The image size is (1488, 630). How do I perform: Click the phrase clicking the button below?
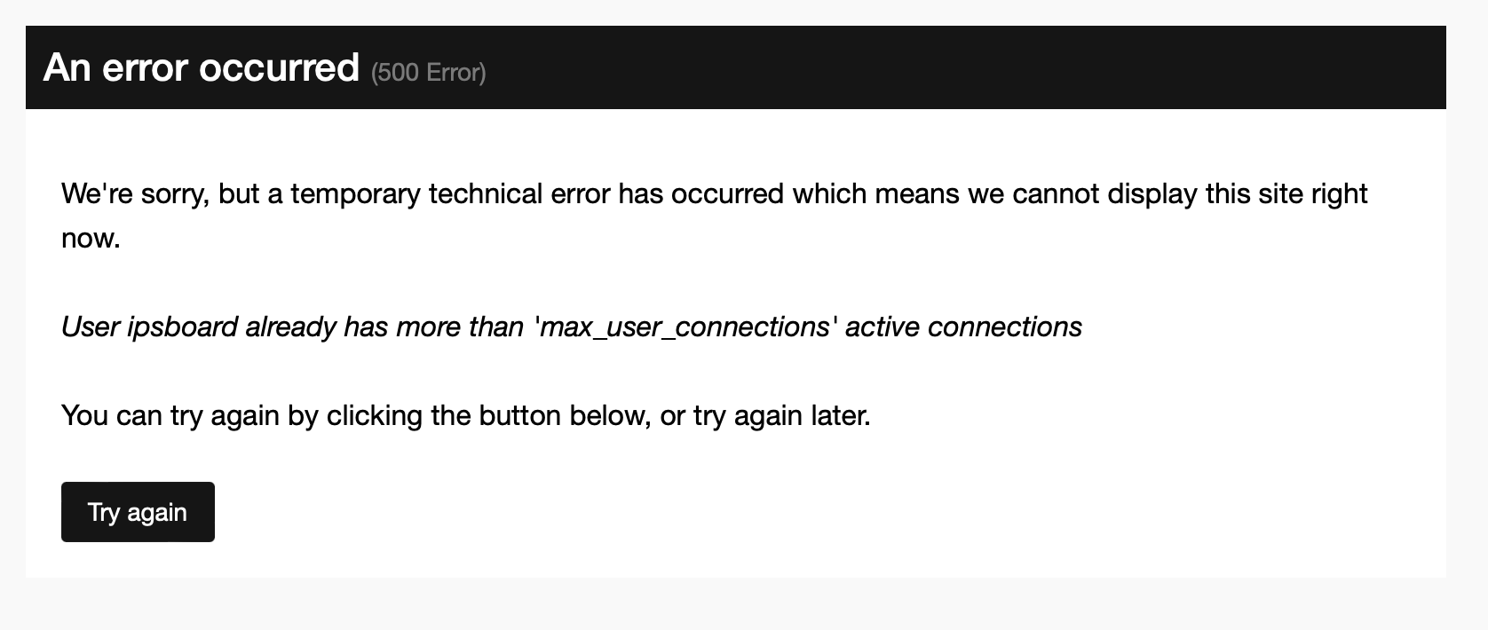(488, 414)
